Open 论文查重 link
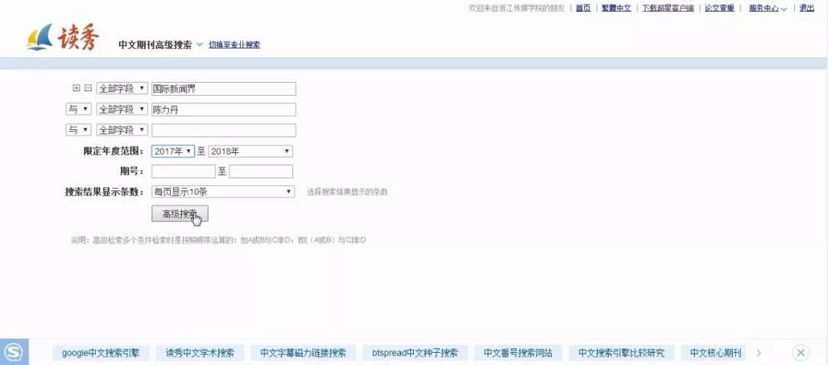 [x=719, y=8]
